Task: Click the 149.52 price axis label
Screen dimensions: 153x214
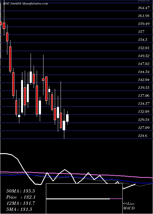Action: [x=144, y=56]
